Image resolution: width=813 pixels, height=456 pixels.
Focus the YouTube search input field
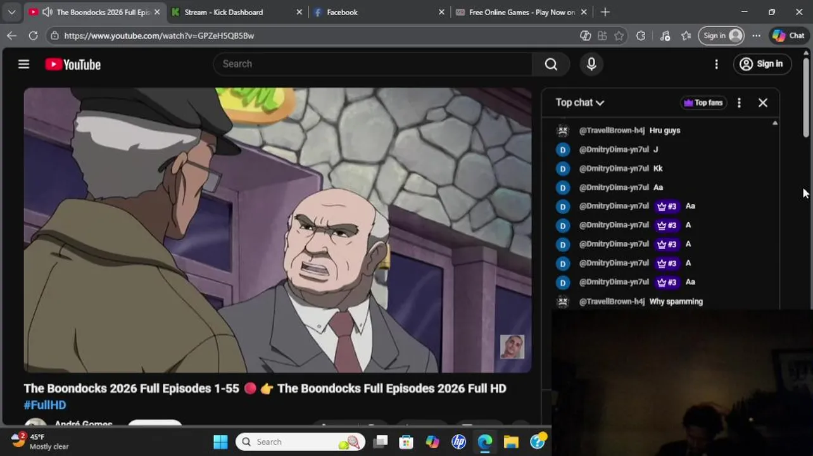point(374,64)
